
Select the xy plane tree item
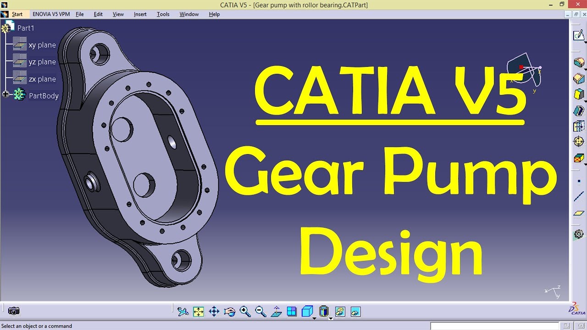coord(42,45)
